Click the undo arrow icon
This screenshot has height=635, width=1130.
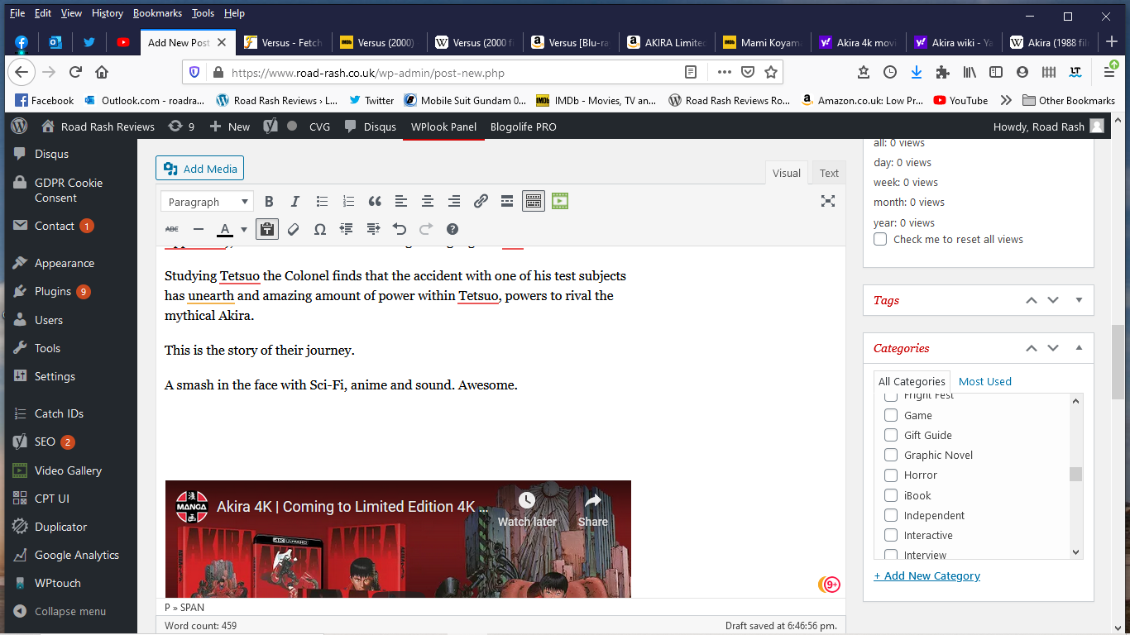(400, 229)
